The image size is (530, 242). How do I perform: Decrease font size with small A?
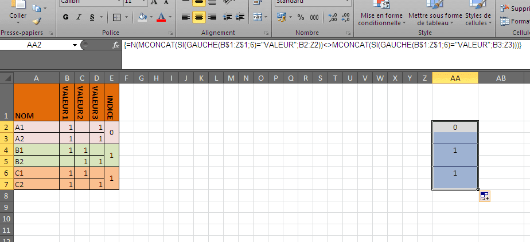pyautogui.click(x=166, y=2)
